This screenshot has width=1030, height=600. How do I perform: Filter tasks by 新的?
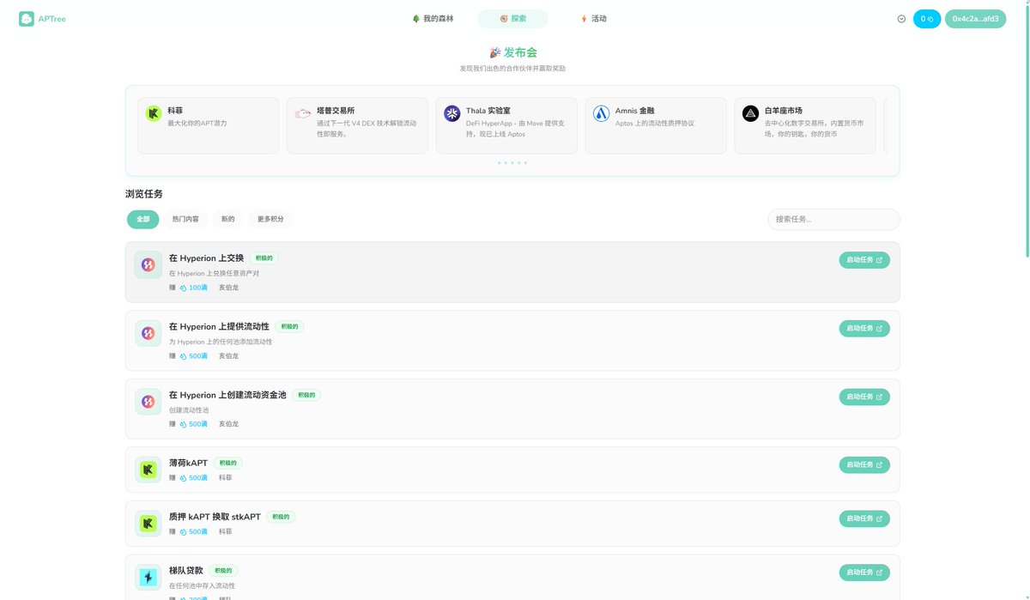(x=227, y=219)
